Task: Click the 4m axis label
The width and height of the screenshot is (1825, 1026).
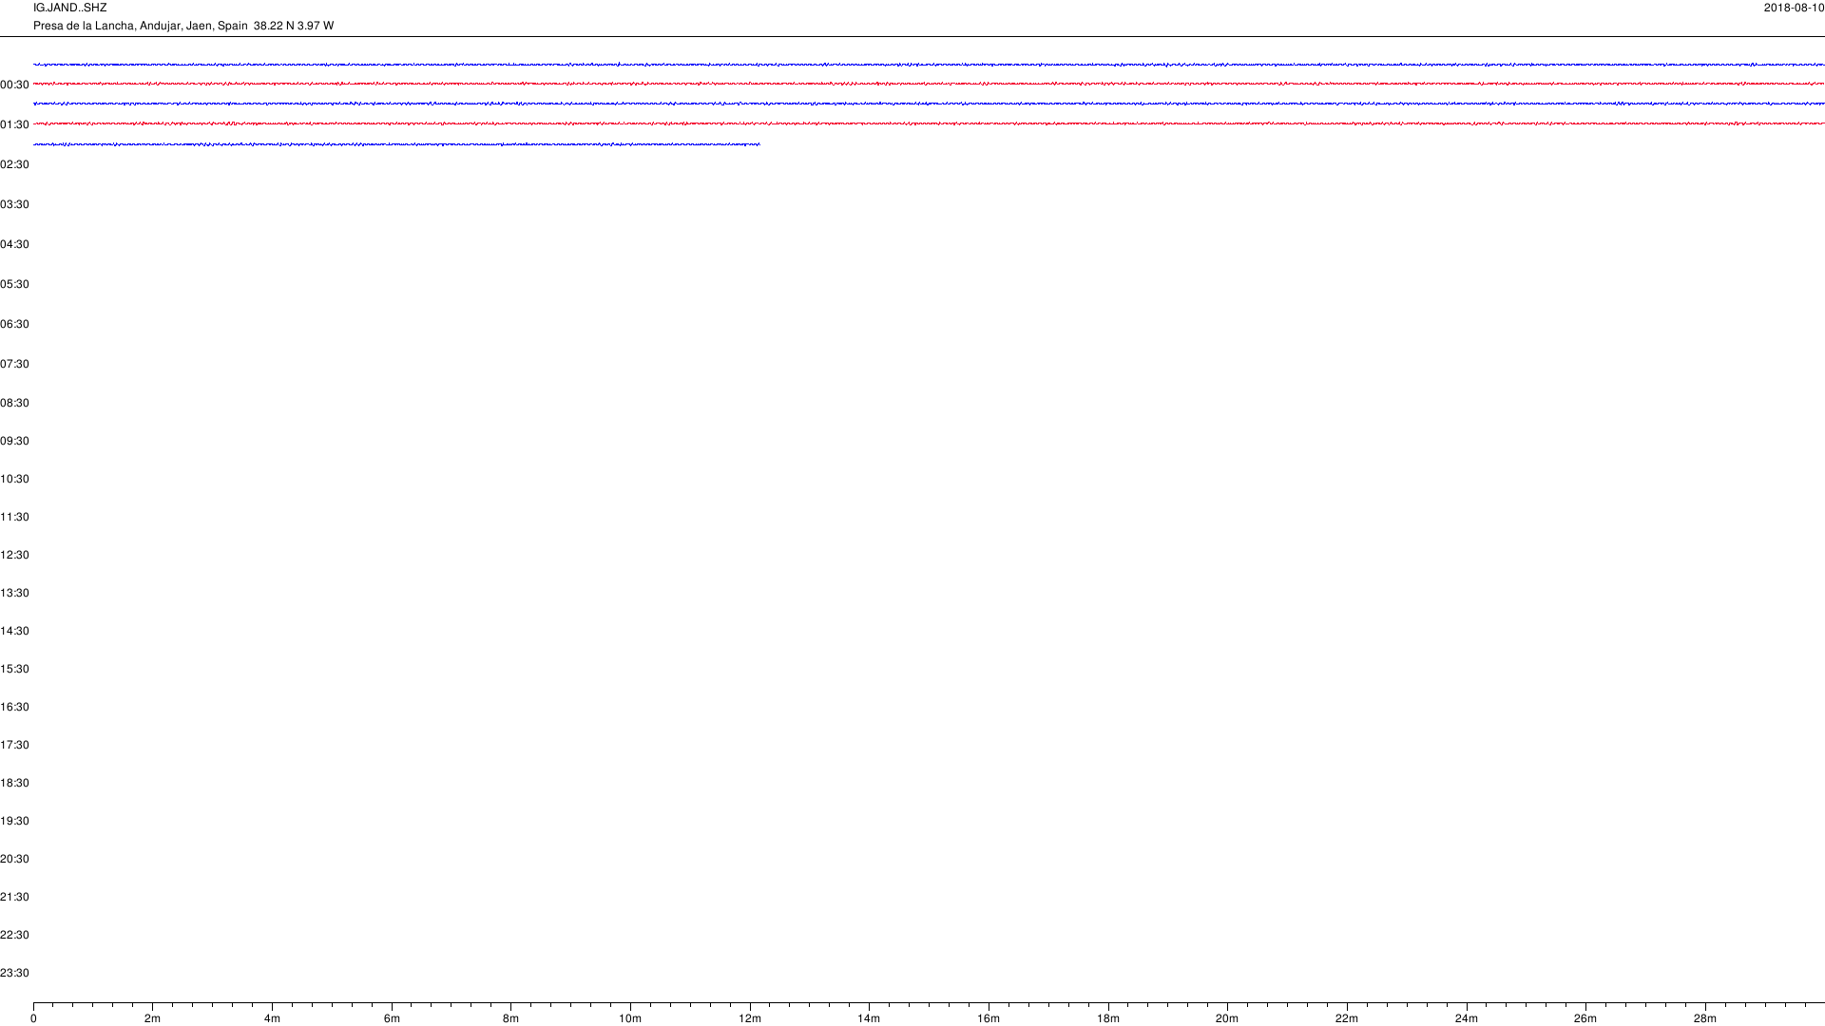Action: [272, 1018]
